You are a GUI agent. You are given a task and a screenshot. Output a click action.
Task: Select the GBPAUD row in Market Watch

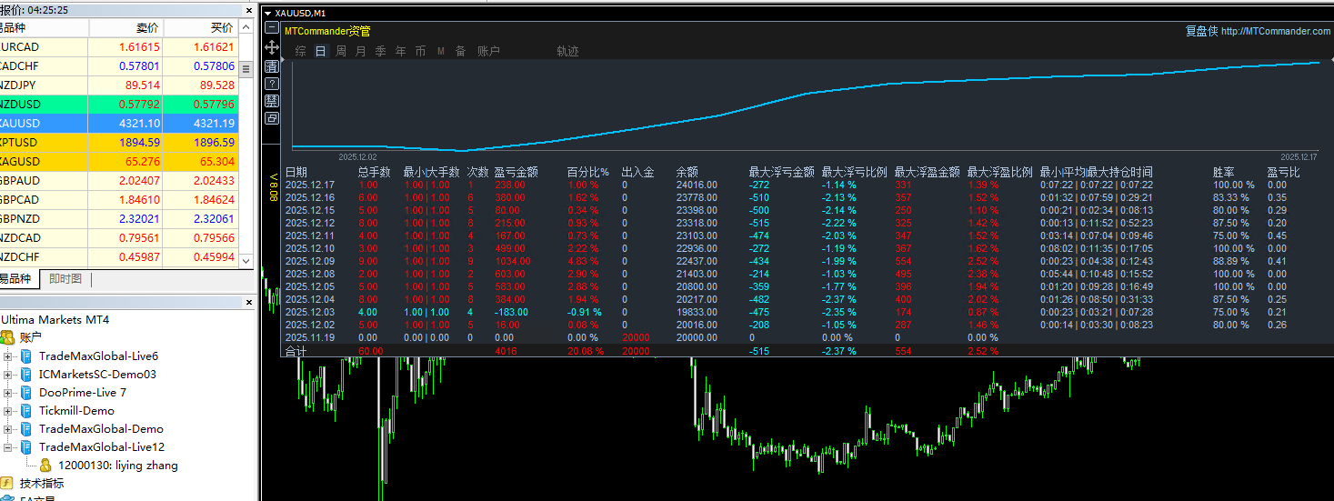tap(118, 180)
